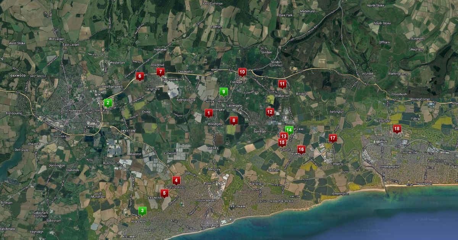
Task: Click red marker 10 at Fontwell
Action: [242, 72]
